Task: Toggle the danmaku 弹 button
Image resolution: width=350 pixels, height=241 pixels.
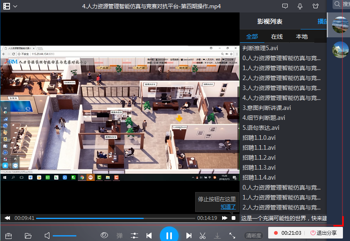Action: click(x=120, y=236)
